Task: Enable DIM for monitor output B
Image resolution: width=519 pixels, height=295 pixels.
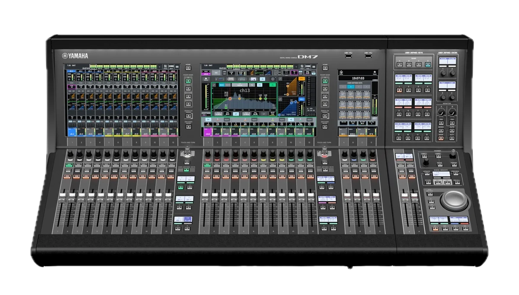Action: (x=452, y=123)
